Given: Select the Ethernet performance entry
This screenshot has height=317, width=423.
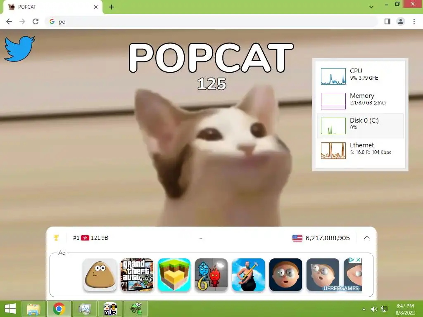Looking at the screenshot, I should pos(360,151).
